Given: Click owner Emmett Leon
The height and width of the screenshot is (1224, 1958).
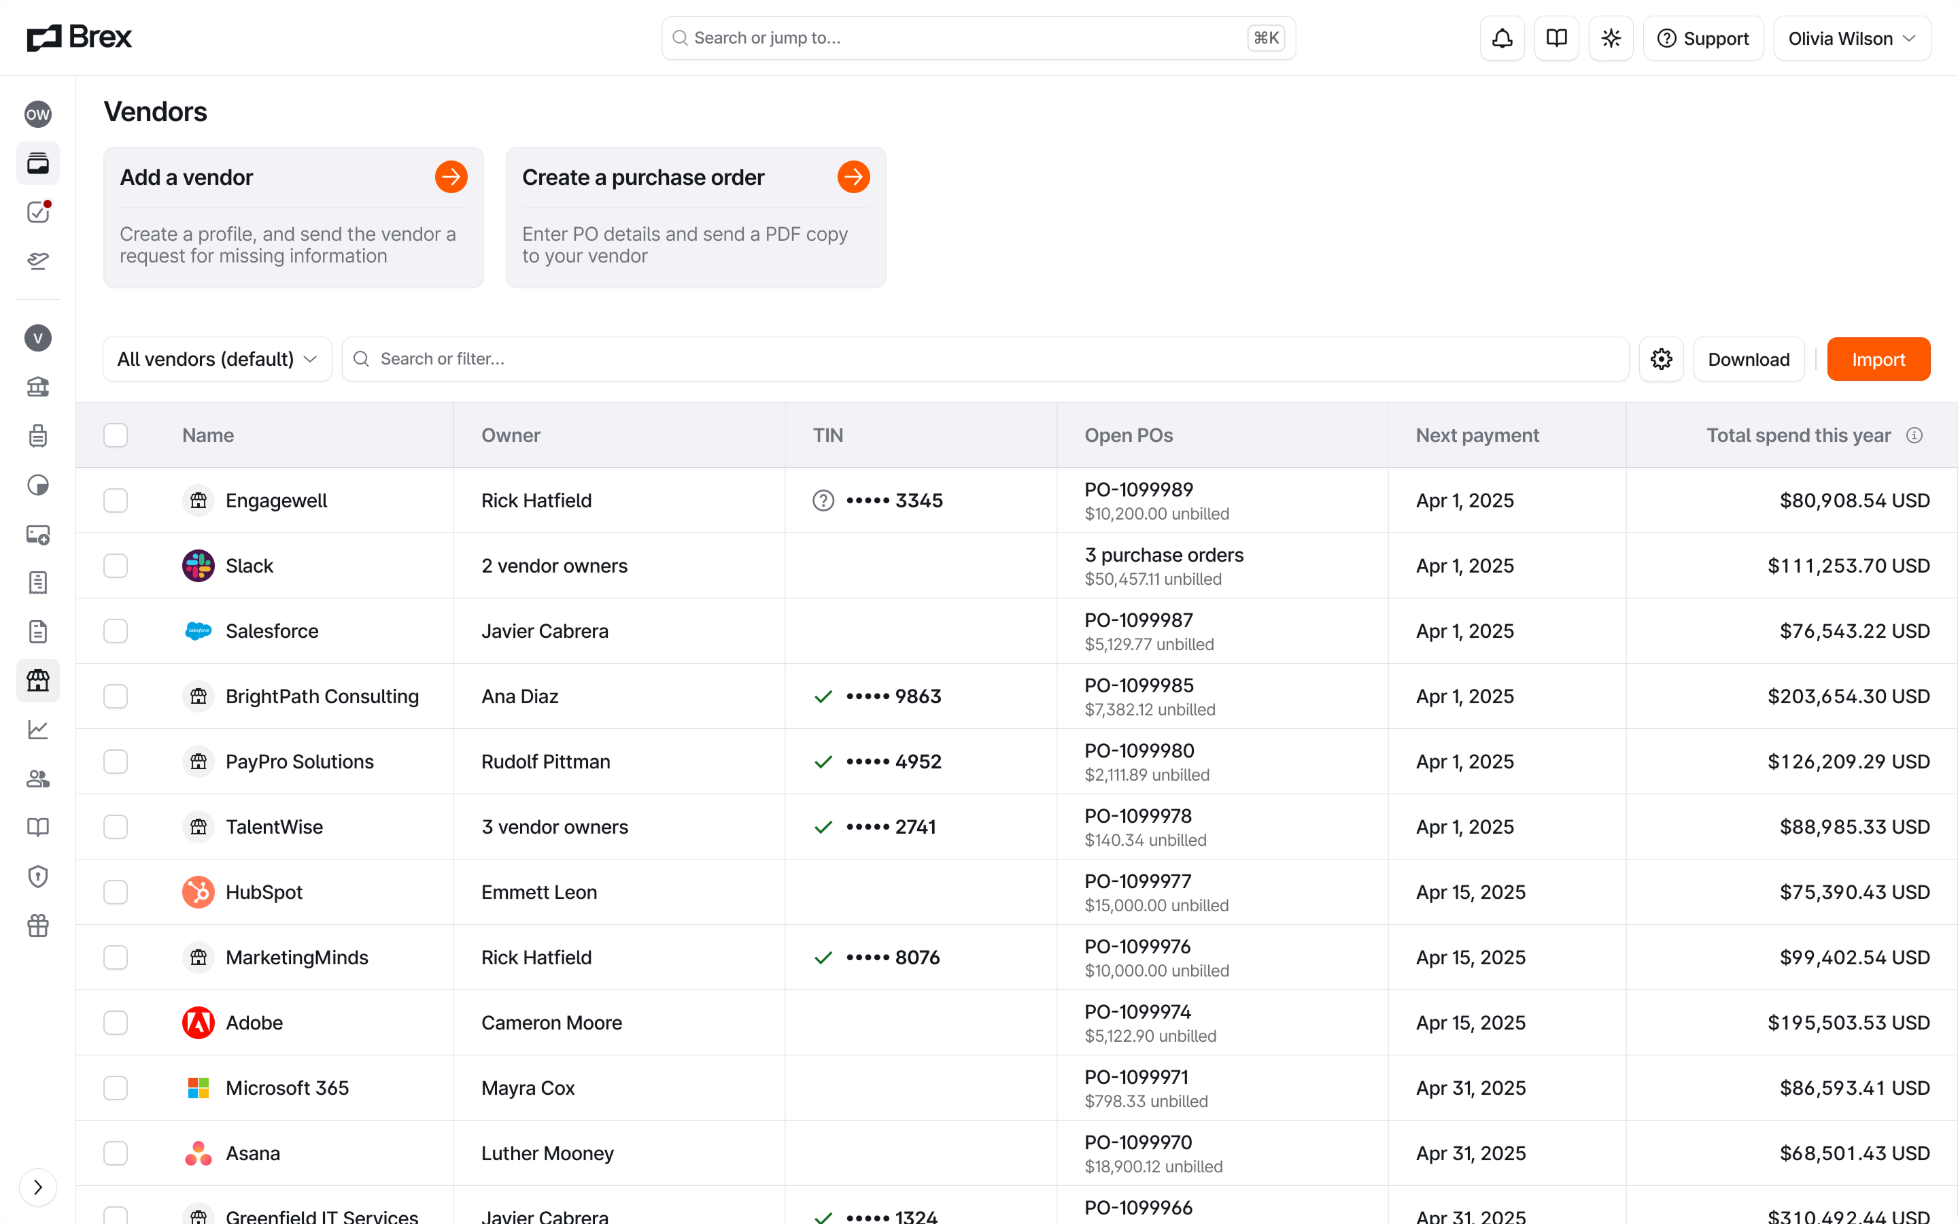Looking at the screenshot, I should point(539,892).
